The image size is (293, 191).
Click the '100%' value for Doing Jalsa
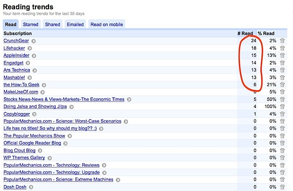click(x=270, y=106)
